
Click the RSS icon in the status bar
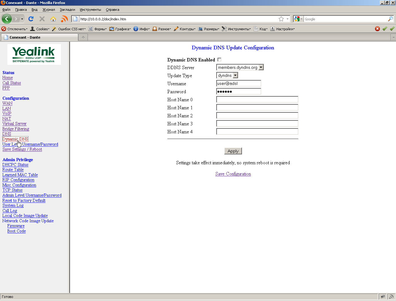(391, 297)
